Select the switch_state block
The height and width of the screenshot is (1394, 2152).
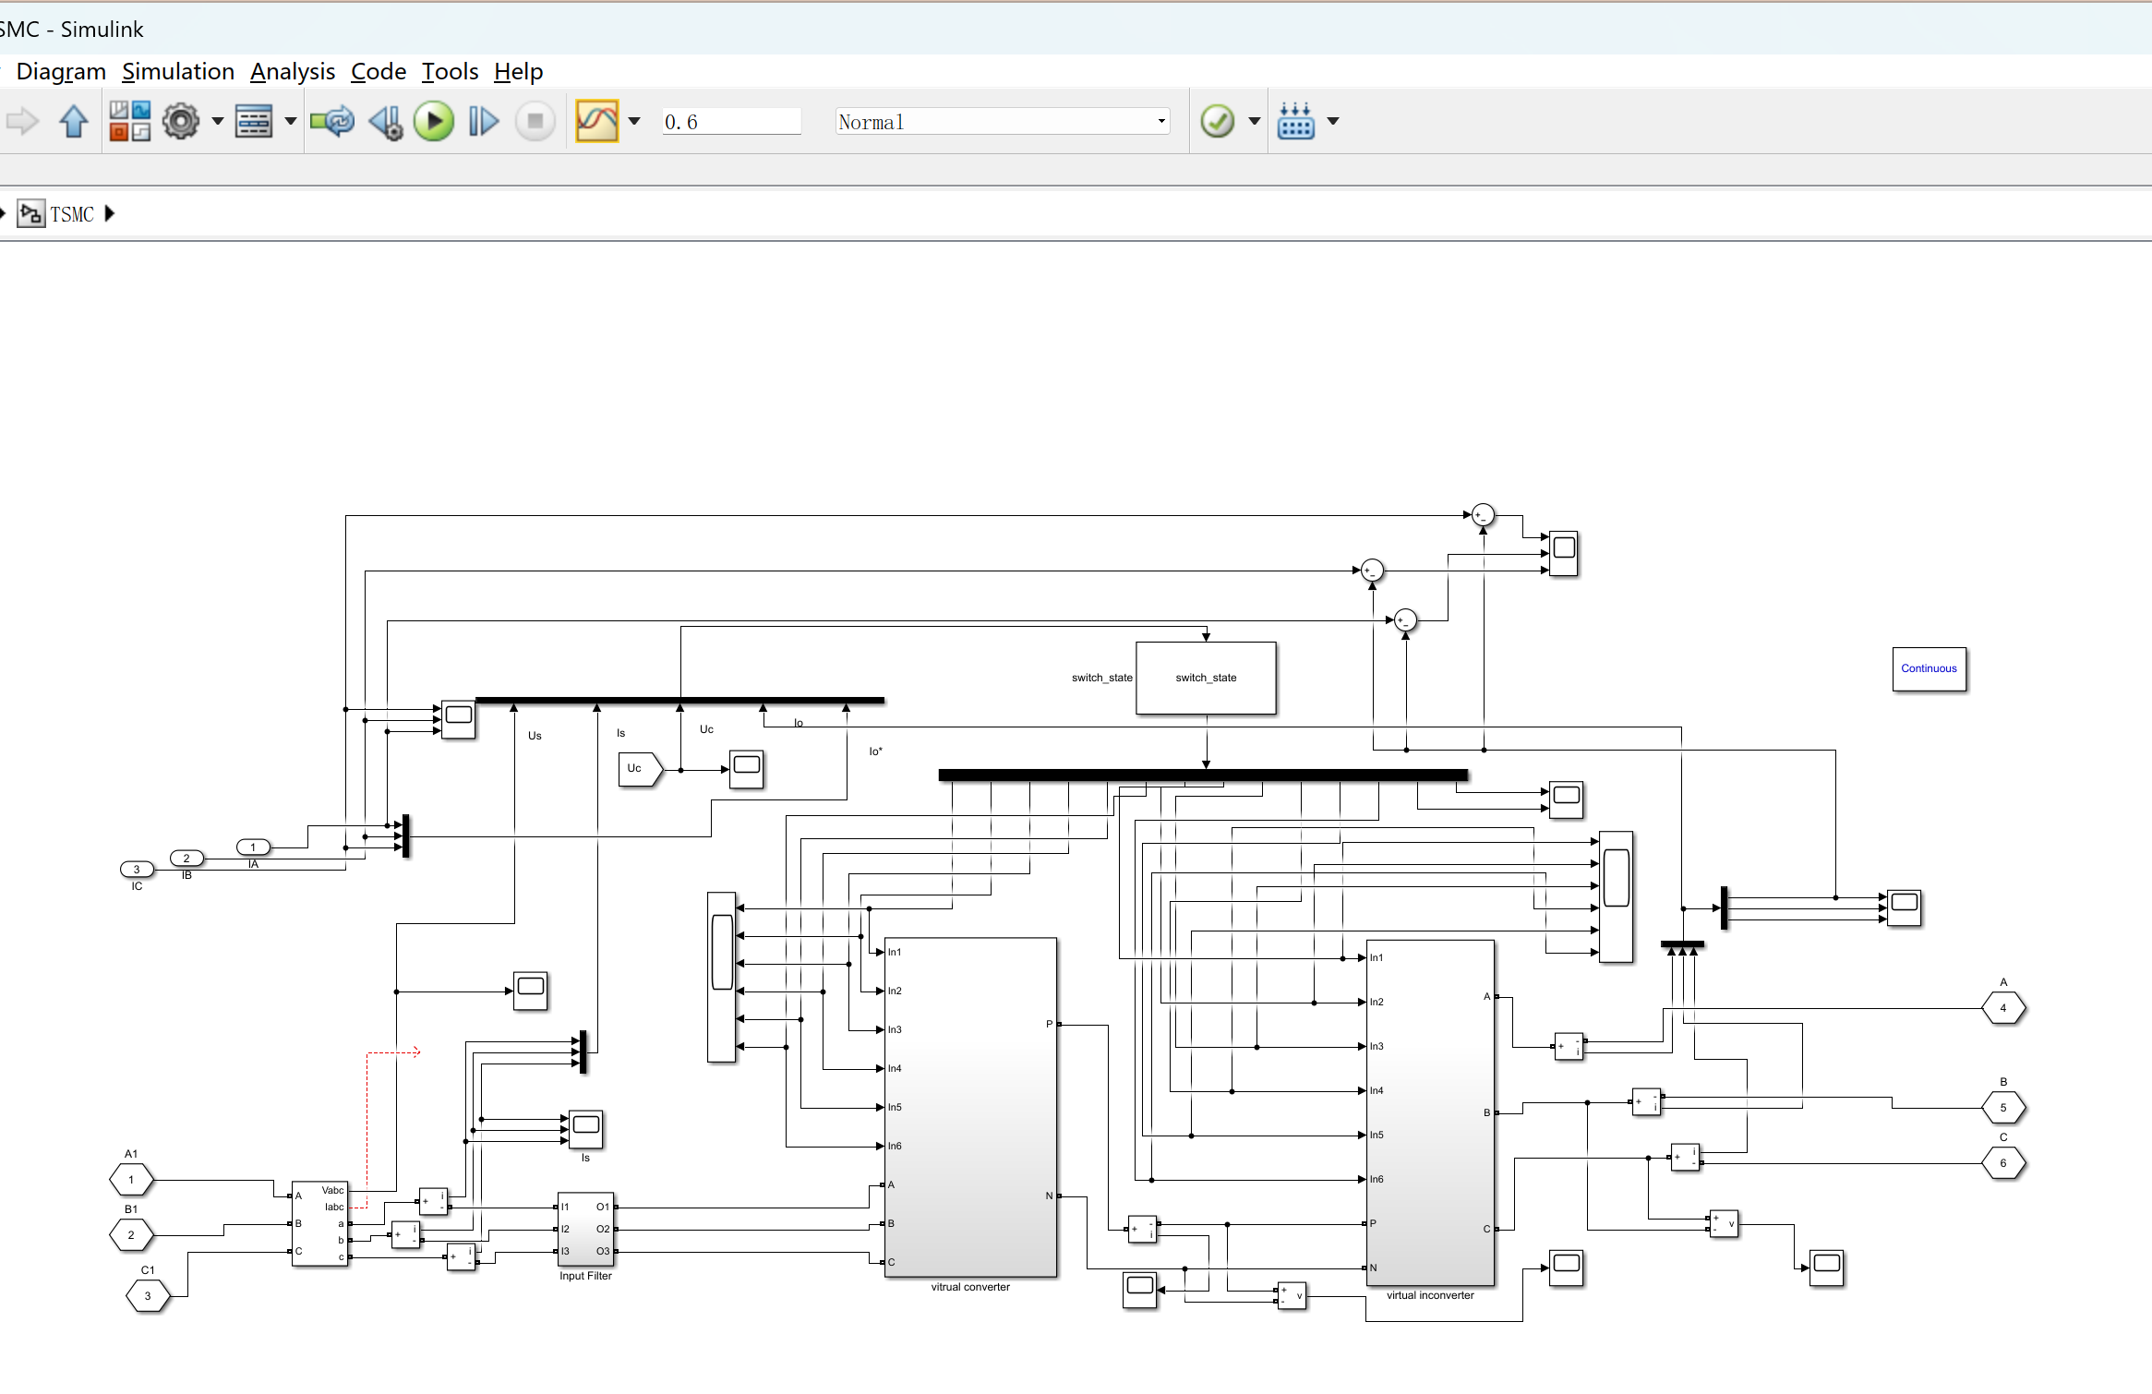click(1206, 678)
